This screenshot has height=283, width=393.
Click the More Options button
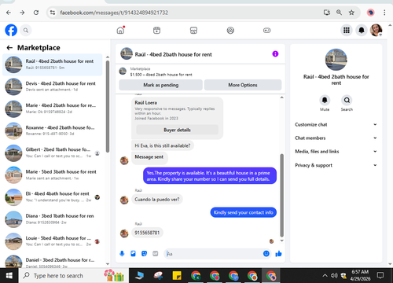243,85
